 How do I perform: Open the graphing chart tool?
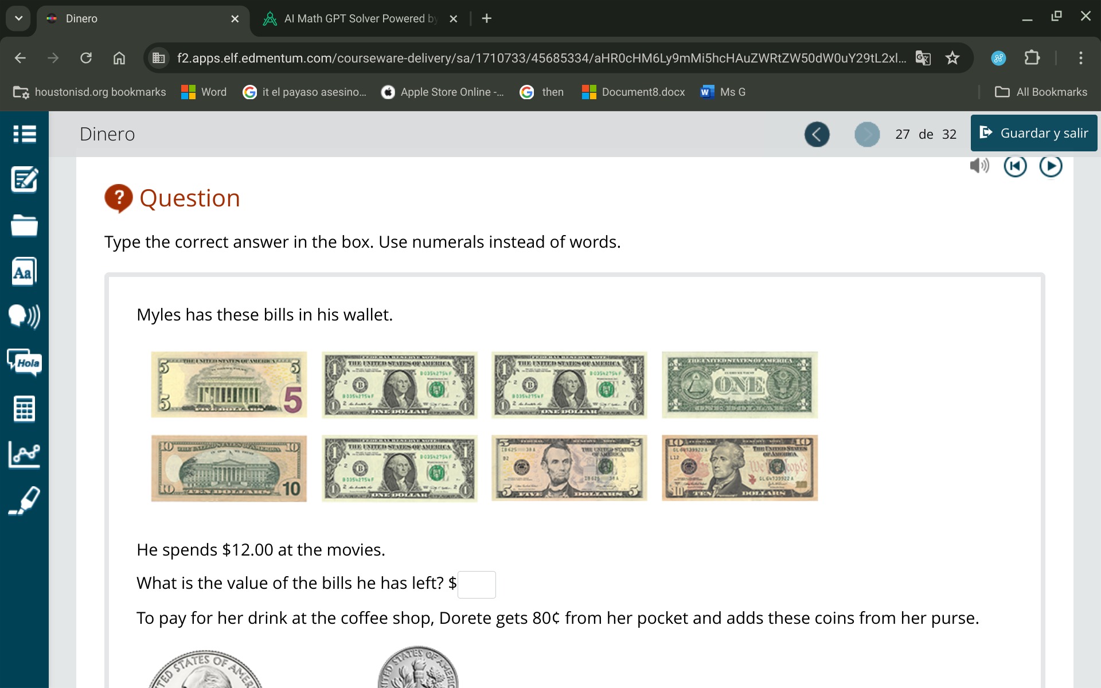[24, 454]
